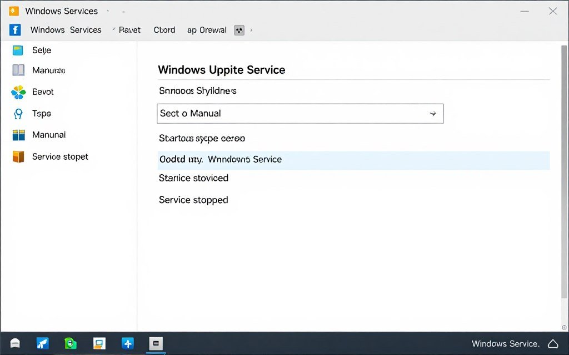
Task: Click the app logo next to the title
Action: pos(13,11)
